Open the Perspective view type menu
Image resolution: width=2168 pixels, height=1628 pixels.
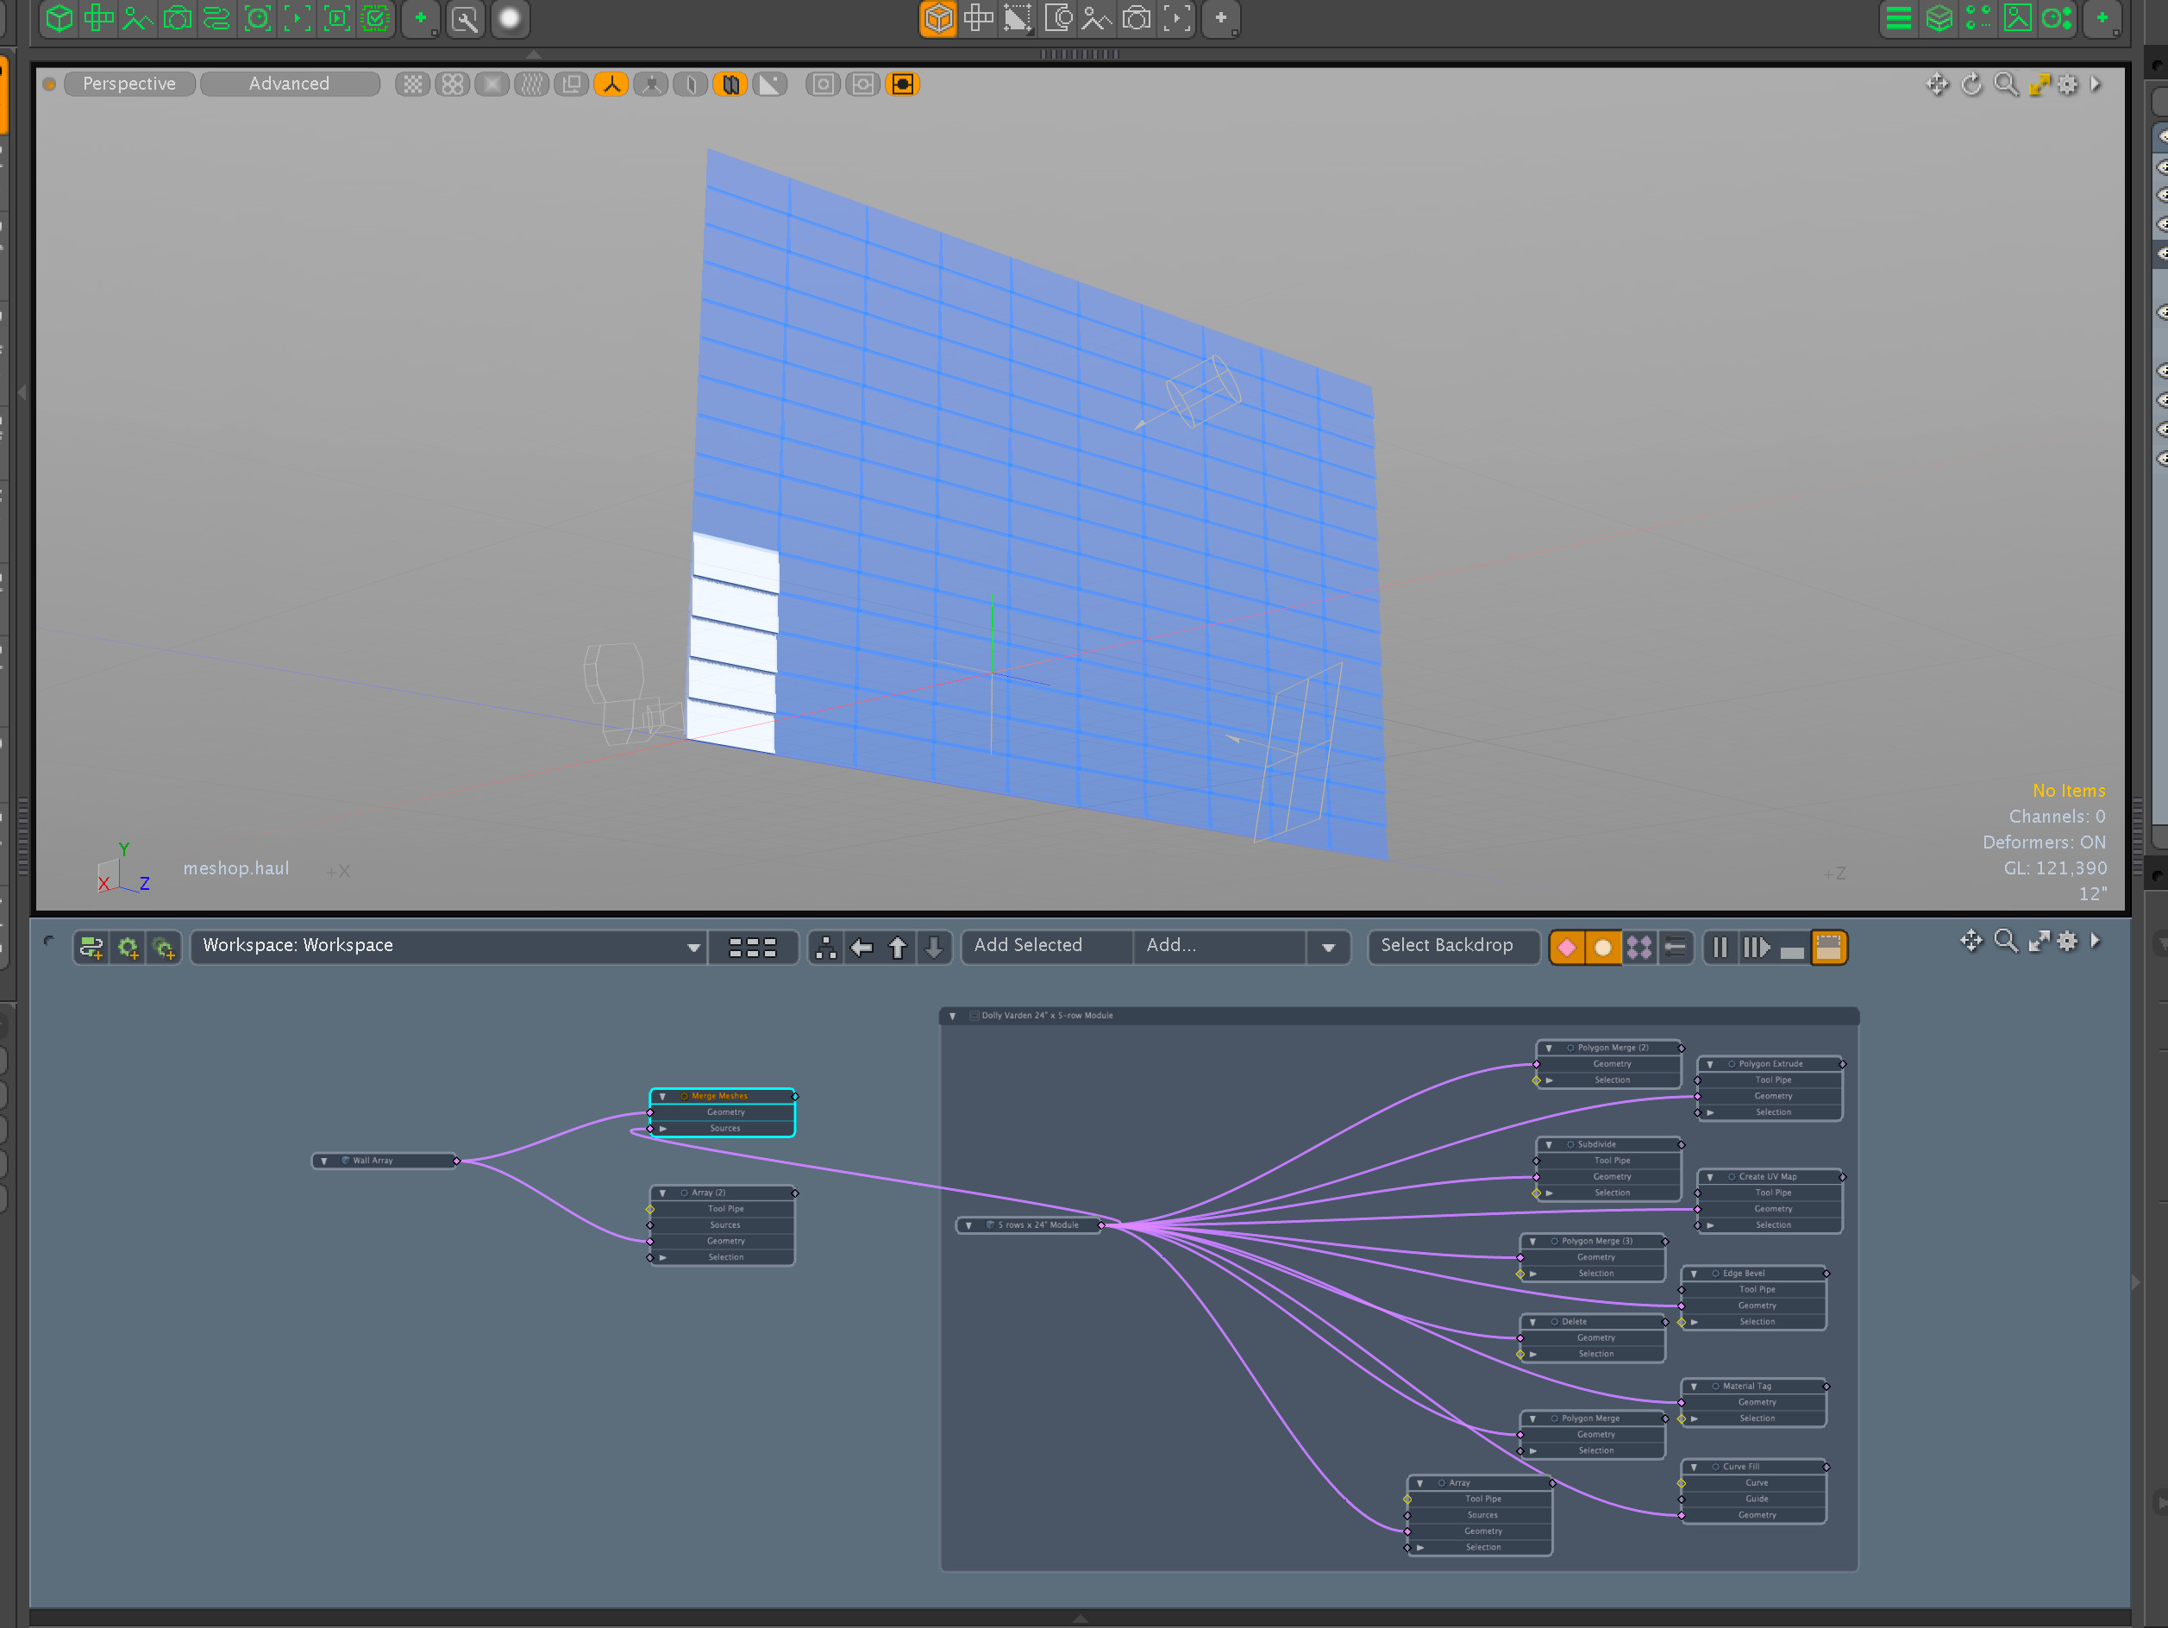pos(129,85)
